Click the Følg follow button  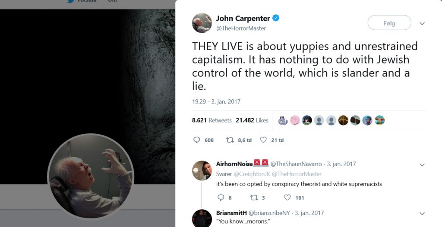point(389,23)
